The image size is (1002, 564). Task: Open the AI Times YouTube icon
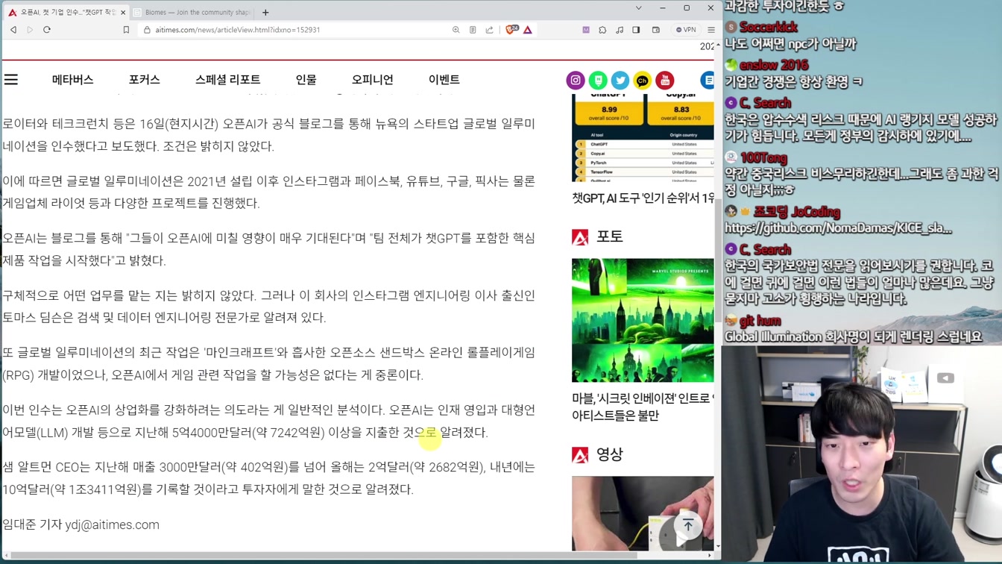pyautogui.click(x=665, y=80)
